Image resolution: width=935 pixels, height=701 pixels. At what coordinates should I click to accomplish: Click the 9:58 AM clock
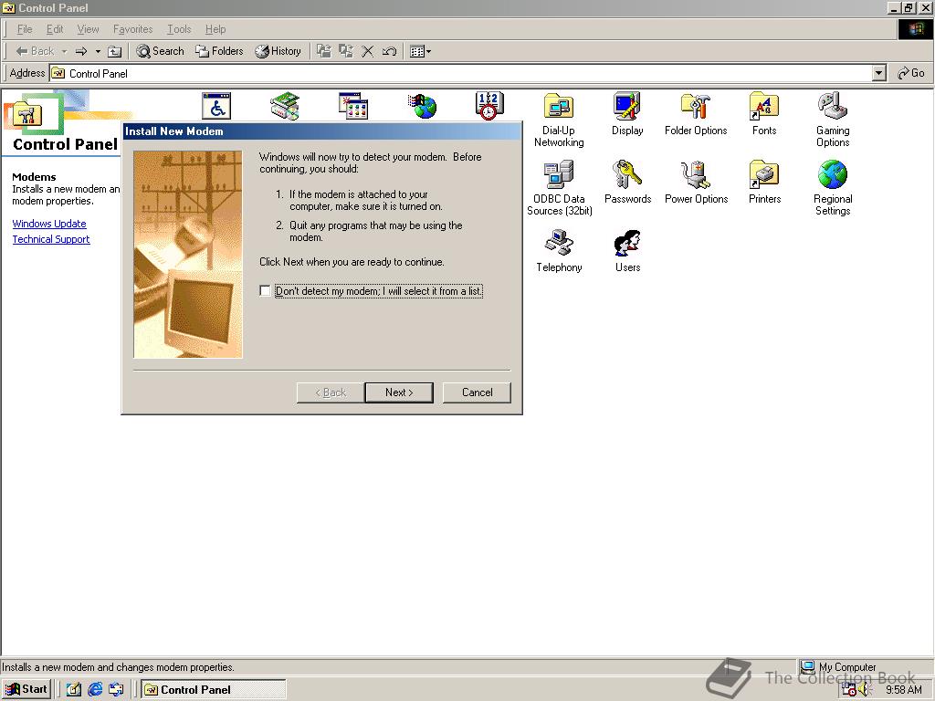pos(903,690)
